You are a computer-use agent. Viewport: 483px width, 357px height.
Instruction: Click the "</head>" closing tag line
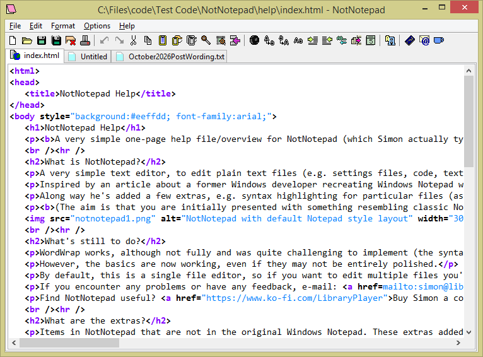coord(27,105)
